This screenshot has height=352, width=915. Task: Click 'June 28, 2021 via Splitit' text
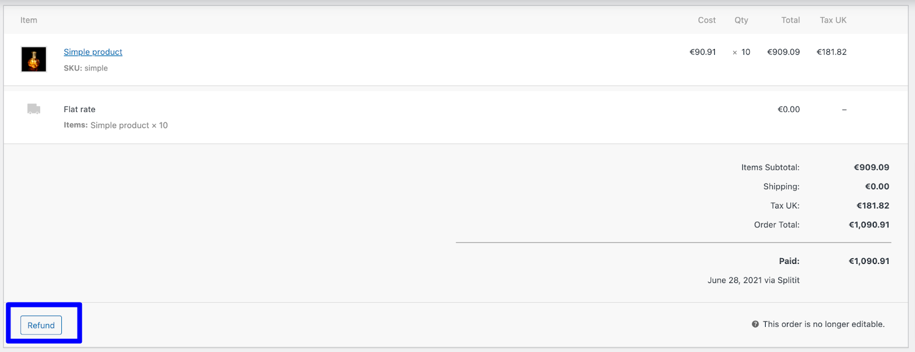point(754,280)
